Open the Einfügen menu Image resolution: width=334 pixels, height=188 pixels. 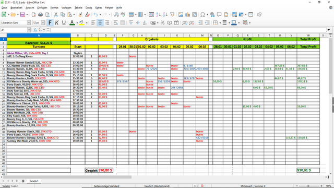[42, 8]
